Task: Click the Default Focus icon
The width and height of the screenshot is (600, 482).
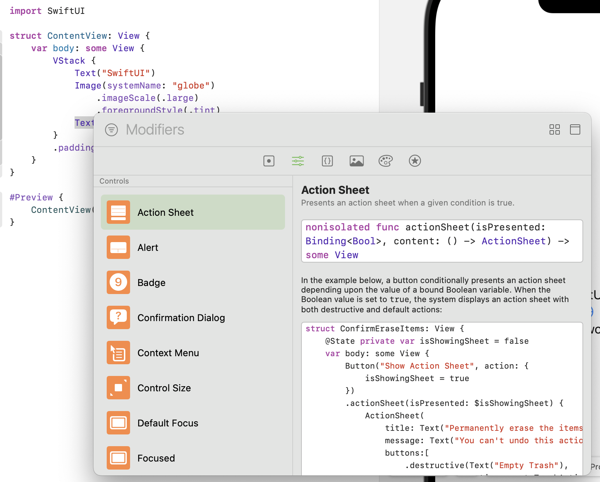Action: coord(118,423)
